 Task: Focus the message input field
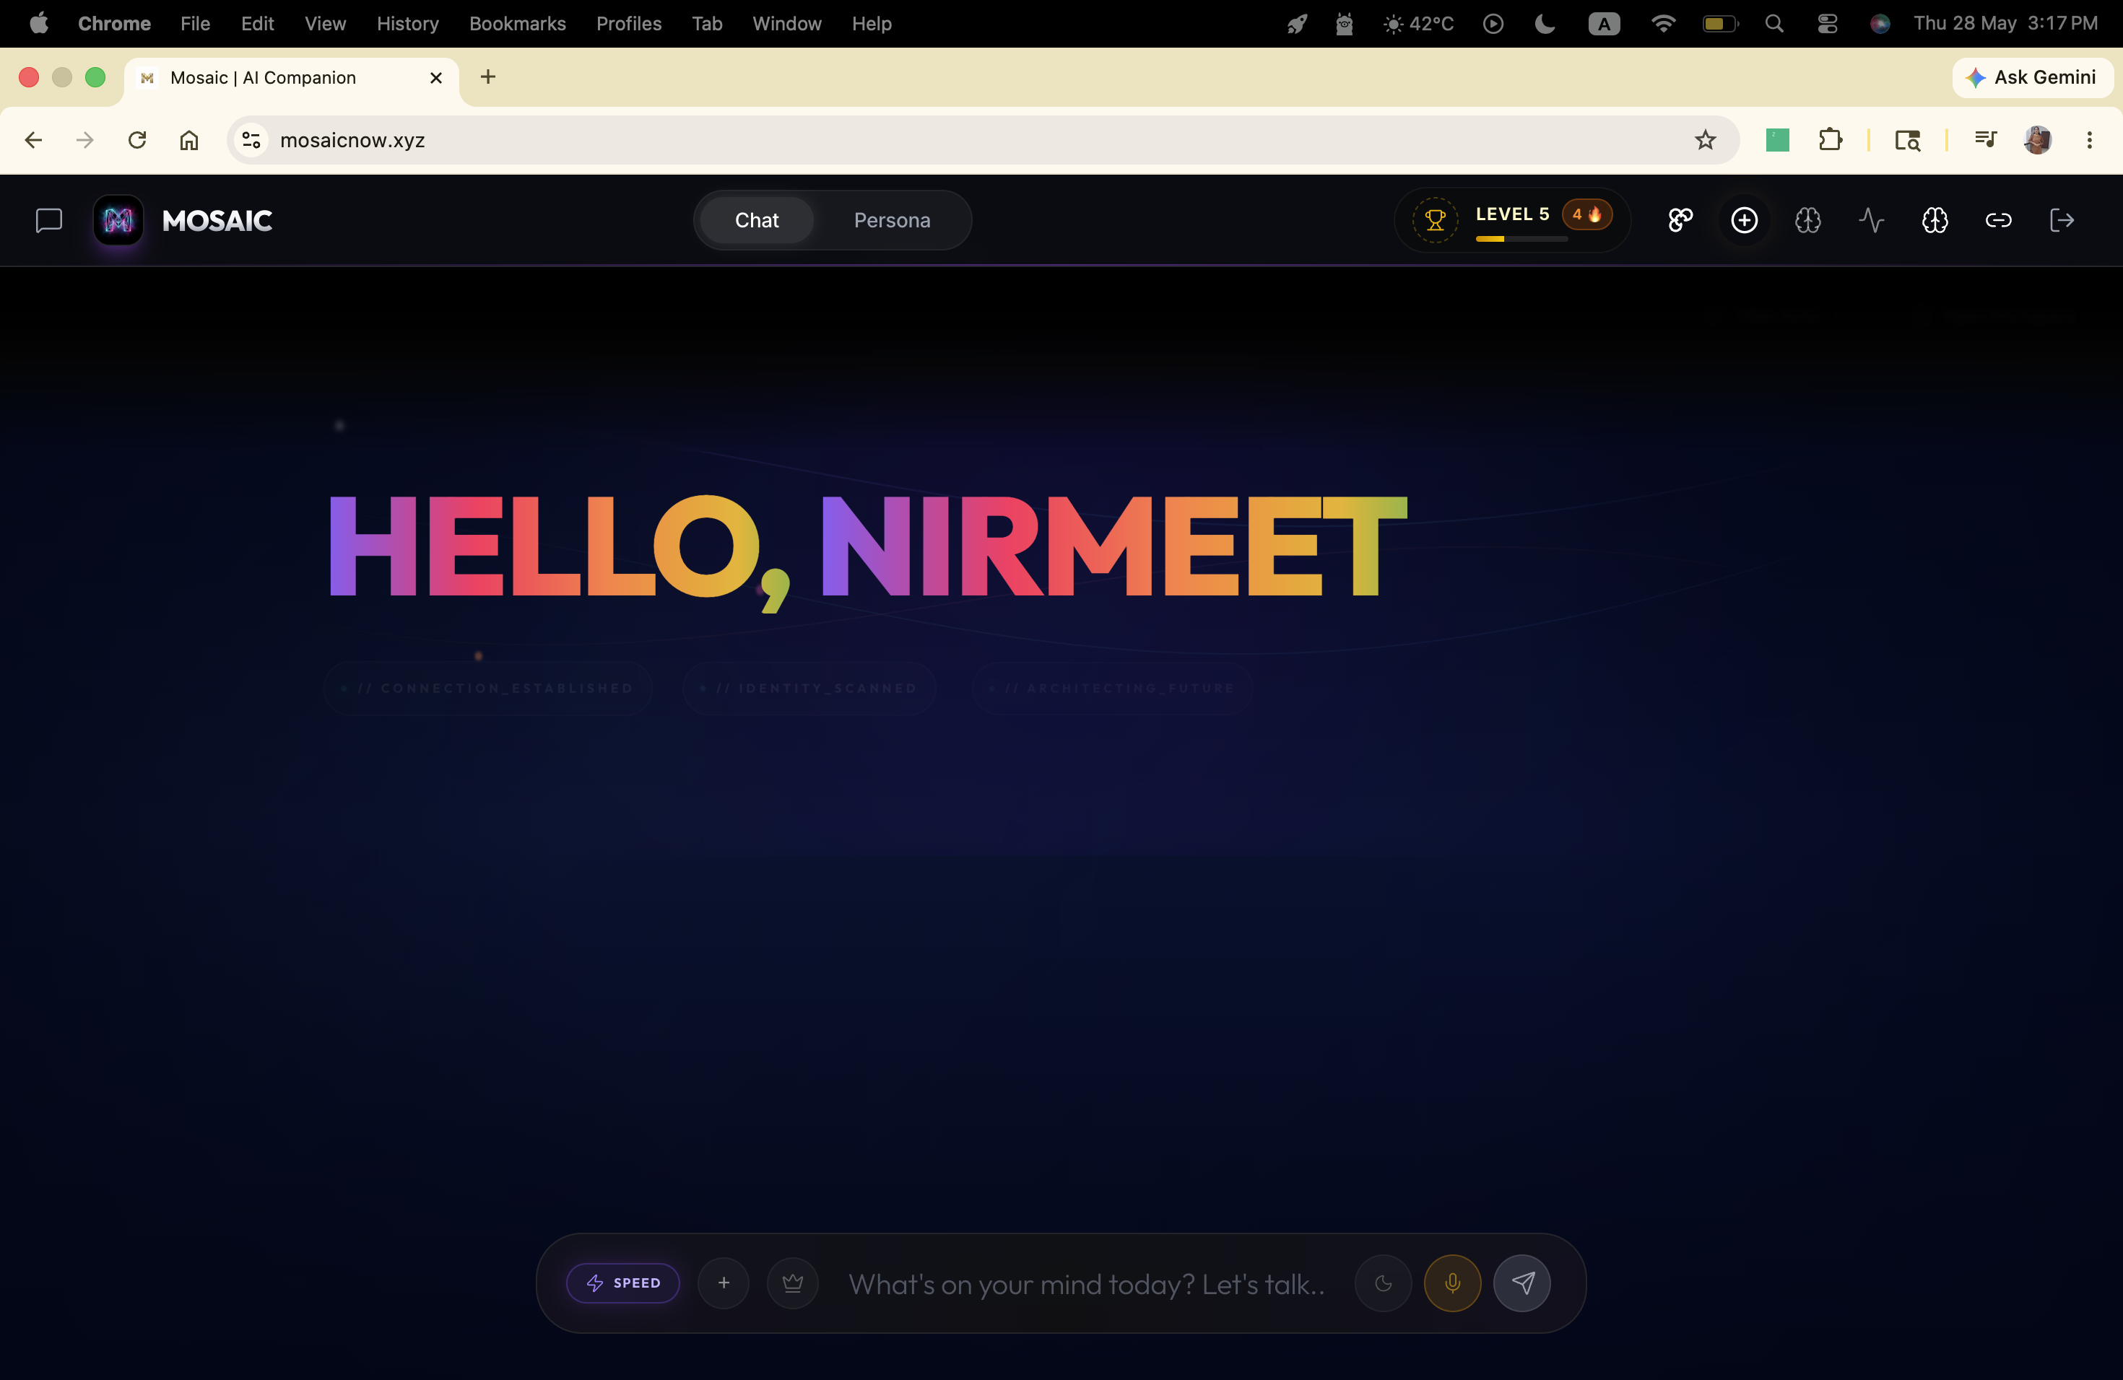click(x=1087, y=1284)
